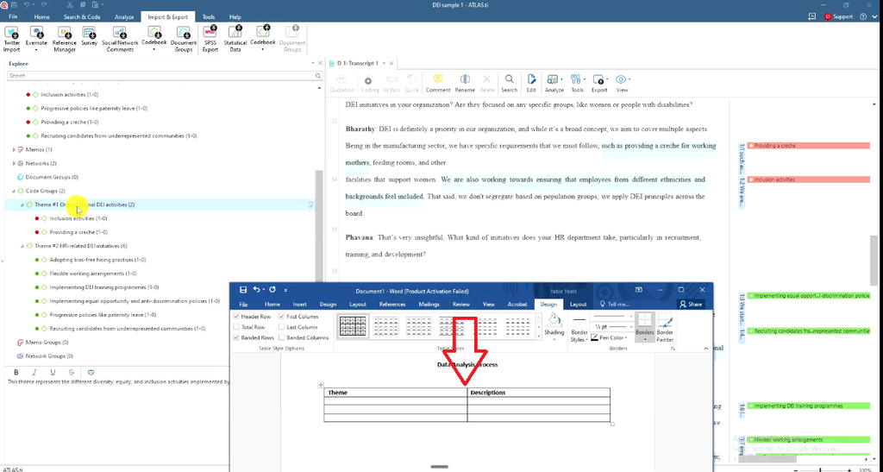
Task: Open the Comment tool in the document toolbar
Action: click(437, 83)
